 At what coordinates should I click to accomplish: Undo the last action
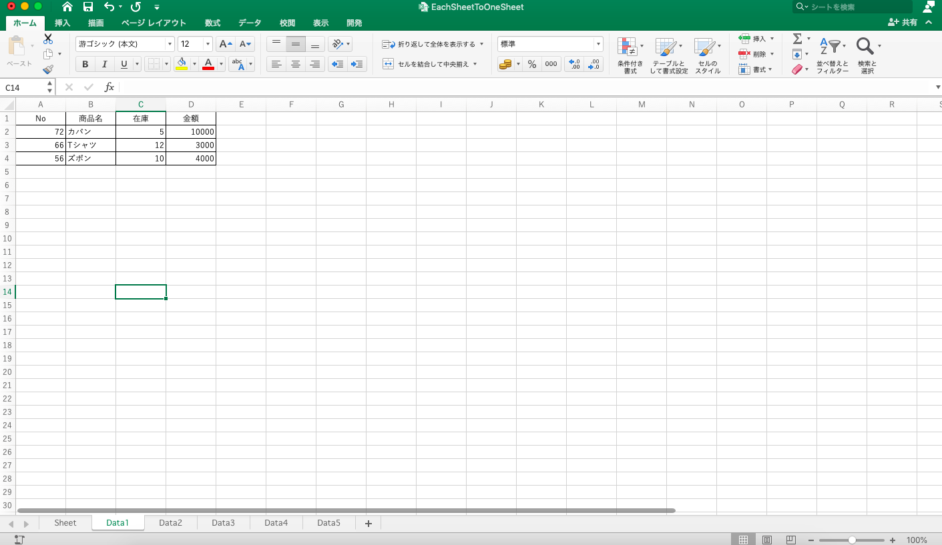pyautogui.click(x=109, y=7)
